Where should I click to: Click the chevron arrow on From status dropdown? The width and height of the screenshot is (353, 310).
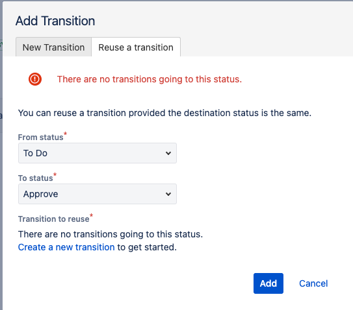[168, 153]
